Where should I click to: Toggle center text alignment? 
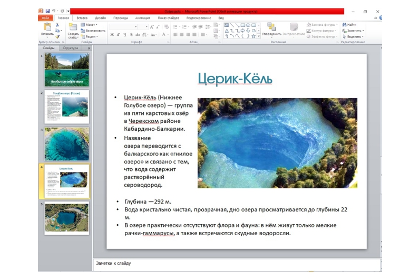(x=182, y=35)
